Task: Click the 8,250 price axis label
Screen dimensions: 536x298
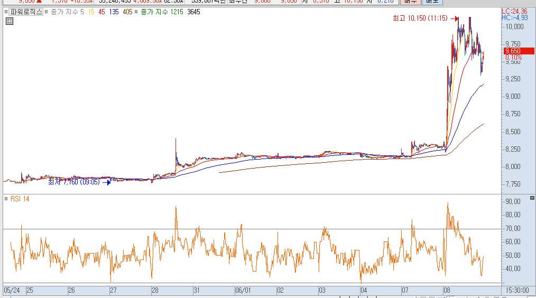Action: click(513, 150)
